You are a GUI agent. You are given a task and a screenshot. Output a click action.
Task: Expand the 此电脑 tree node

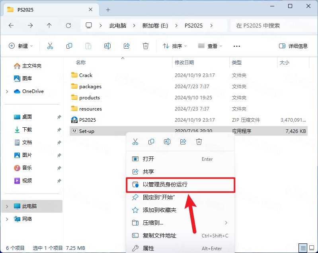coord(7,206)
